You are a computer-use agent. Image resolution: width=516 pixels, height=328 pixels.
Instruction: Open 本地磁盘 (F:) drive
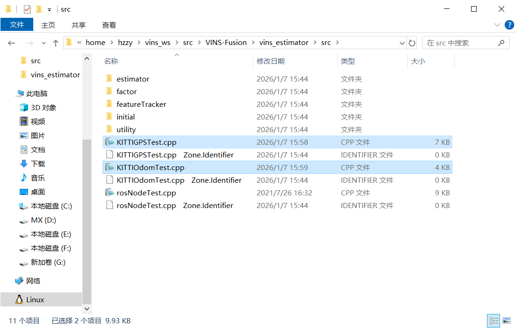pyautogui.click(x=51, y=248)
